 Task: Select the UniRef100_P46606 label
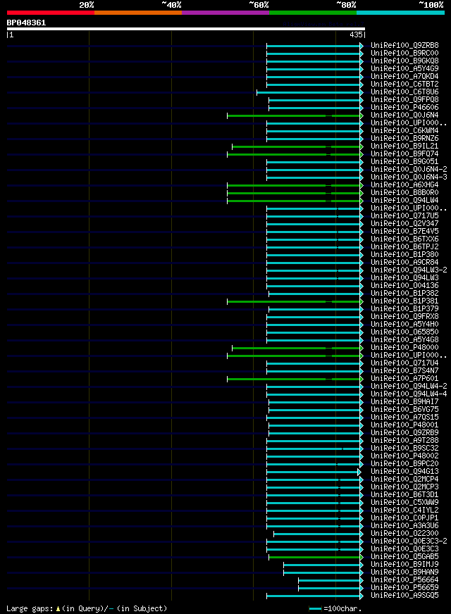tap(404, 107)
